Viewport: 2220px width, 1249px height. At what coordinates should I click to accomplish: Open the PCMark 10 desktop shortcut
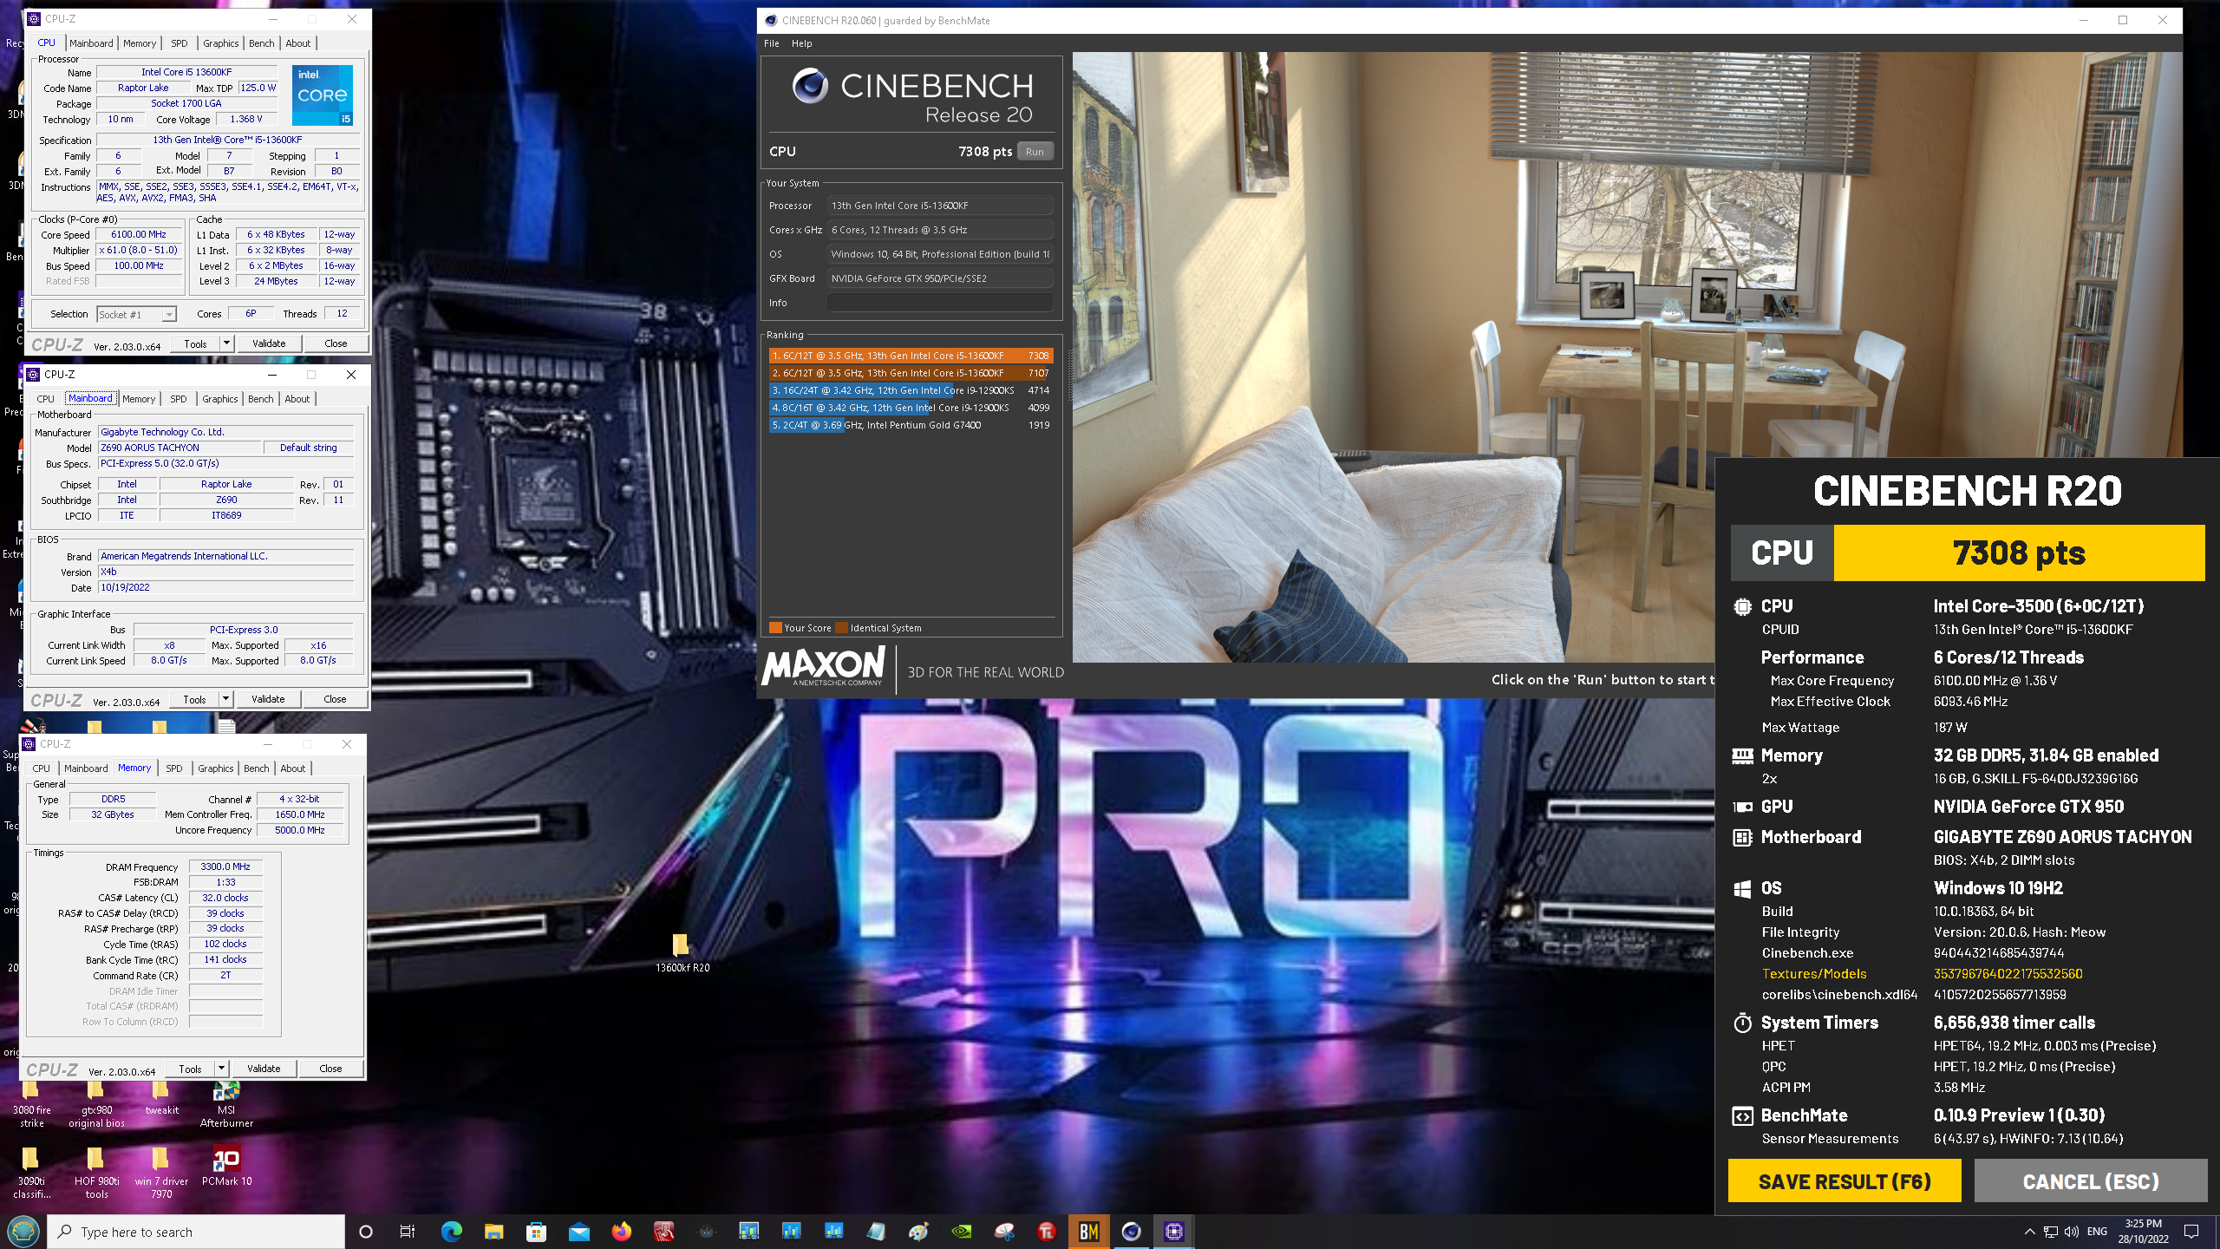[x=226, y=1167]
